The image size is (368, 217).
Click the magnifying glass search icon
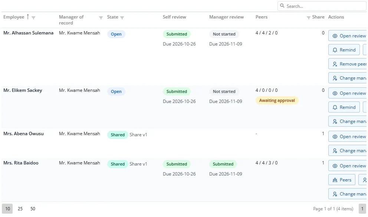click(x=282, y=6)
